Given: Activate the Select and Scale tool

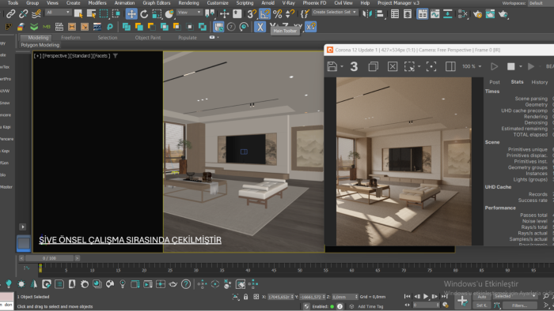Looking at the screenshot, I should pyautogui.click(x=157, y=14).
